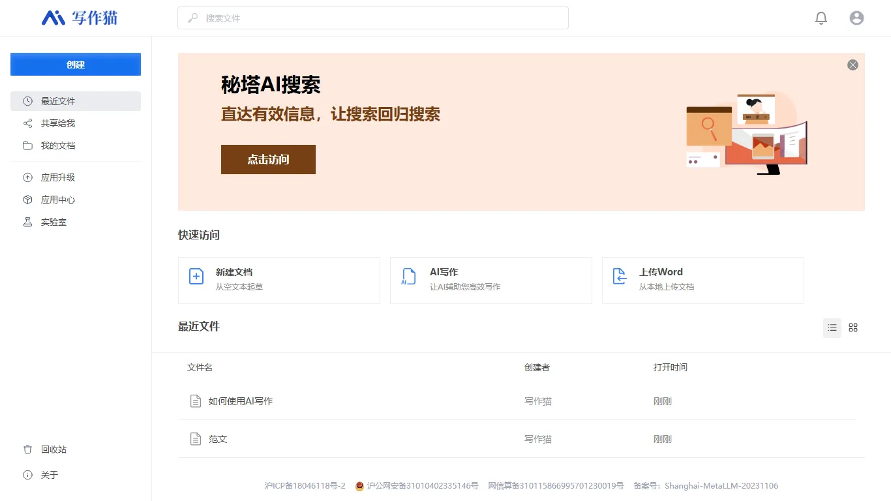
Task: Open the AI写作 quick access icon
Action: coord(408,277)
